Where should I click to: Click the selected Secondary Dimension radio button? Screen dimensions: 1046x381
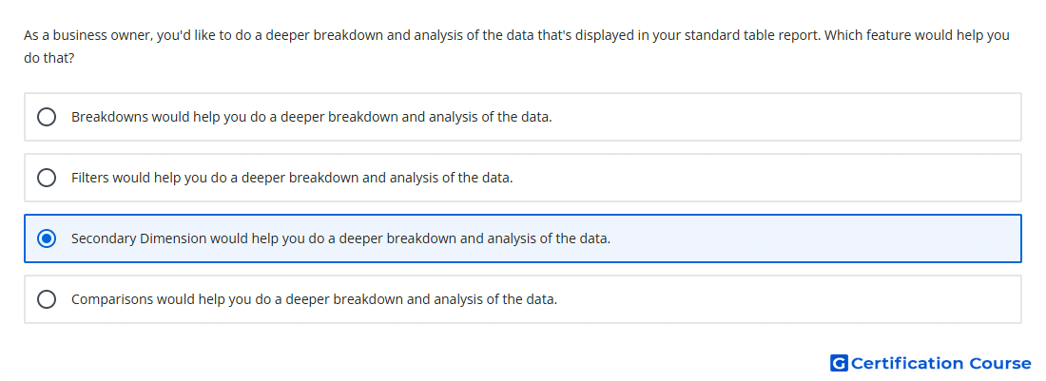pos(47,238)
